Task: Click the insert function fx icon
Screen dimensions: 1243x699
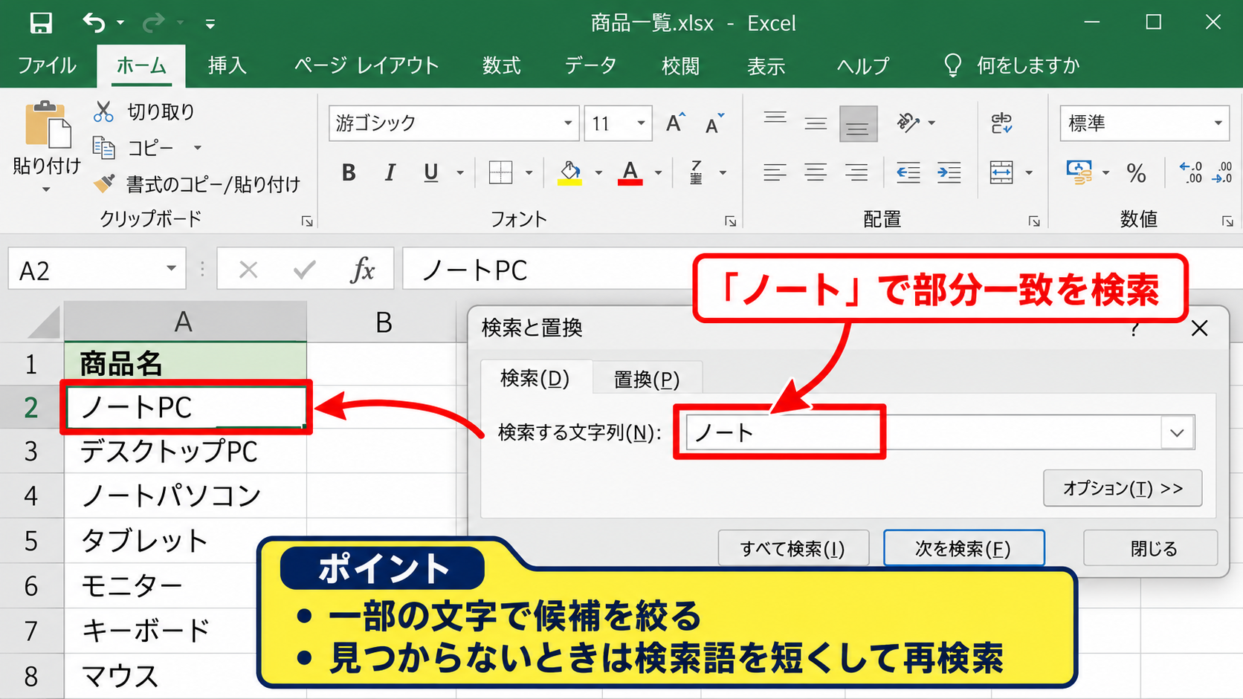Action: click(362, 270)
